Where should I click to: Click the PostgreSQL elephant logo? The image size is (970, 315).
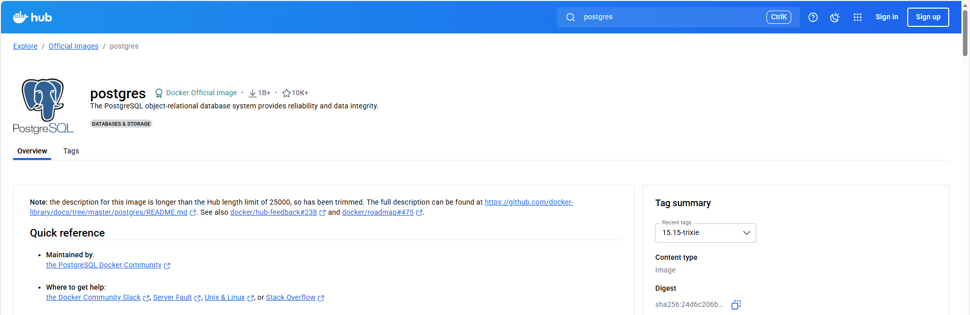(x=43, y=106)
